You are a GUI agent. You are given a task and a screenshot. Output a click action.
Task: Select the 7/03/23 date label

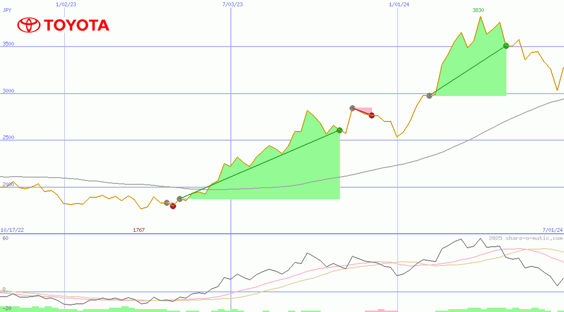(232, 4)
